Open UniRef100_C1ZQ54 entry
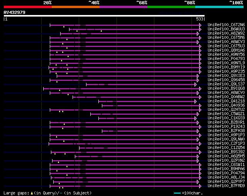Screen dimensions: 247x196 coord(226,148)
